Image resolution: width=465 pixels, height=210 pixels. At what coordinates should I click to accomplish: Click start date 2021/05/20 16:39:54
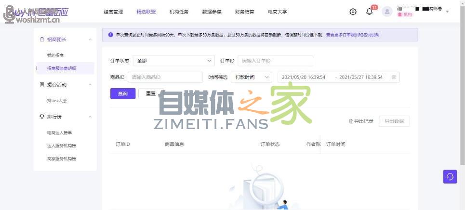coord(304,77)
